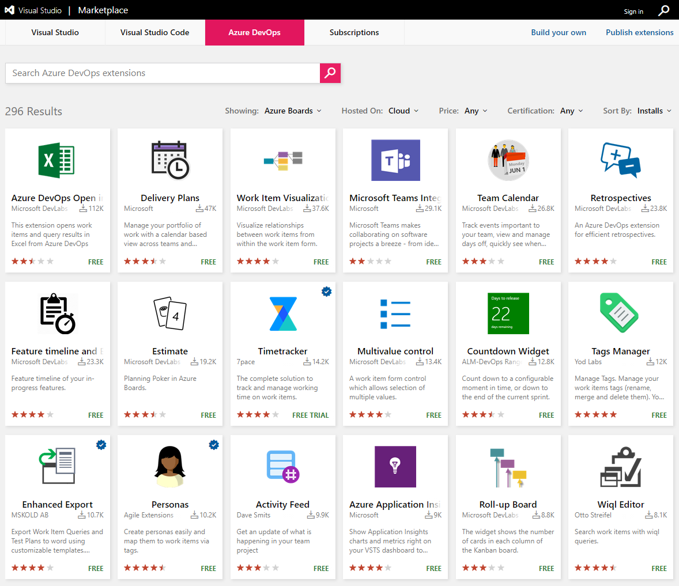Image resolution: width=679 pixels, height=586 pixels.
Task: Open the Activity Feed title
Action: click(283, 504)
